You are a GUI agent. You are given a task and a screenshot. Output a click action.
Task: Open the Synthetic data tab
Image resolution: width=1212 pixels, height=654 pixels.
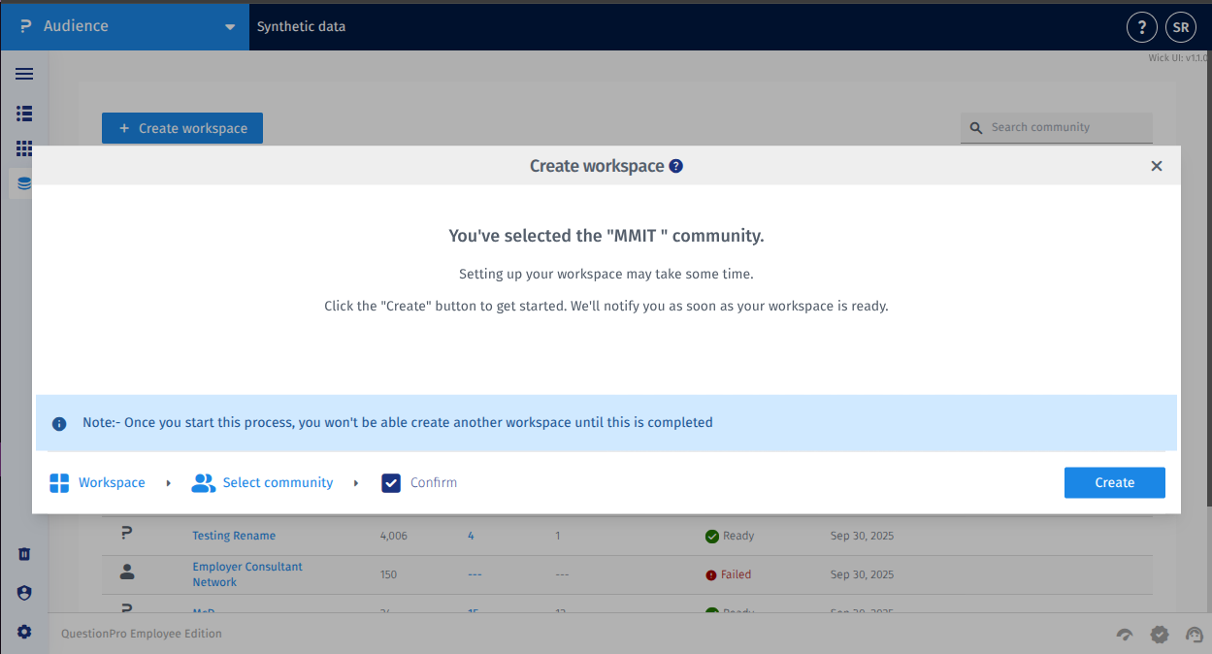301,26
